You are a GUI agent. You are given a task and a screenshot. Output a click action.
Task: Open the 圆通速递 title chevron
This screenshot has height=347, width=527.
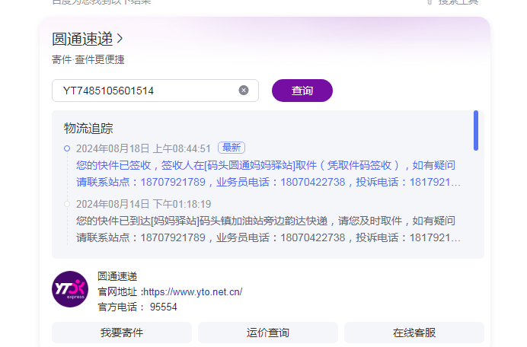[x=120, y=39]
